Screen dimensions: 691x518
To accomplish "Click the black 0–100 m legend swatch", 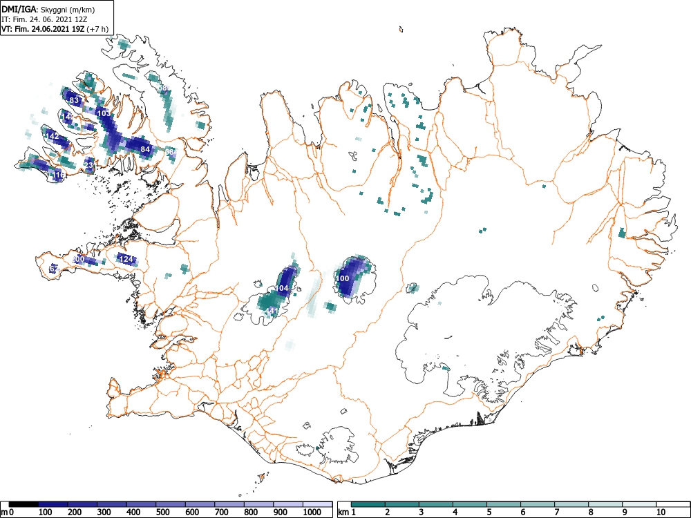I will point(23,504).
